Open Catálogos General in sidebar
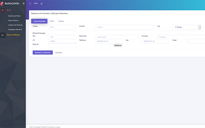The height and width of the screenshot is (128, 205). click(15, 29)
